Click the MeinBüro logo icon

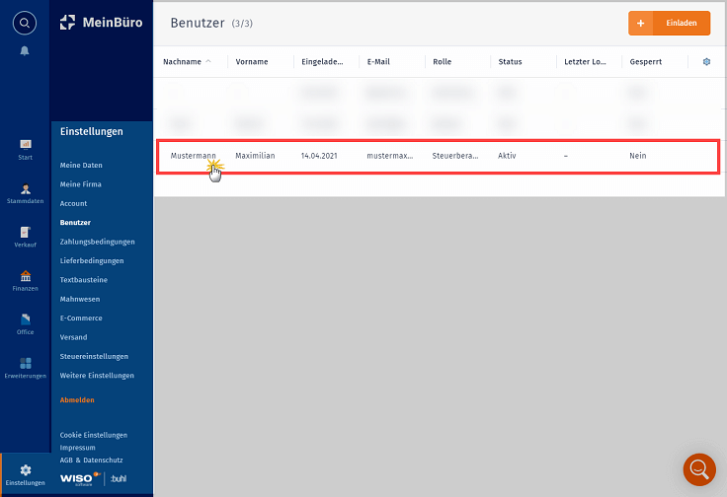coord(68,23)
